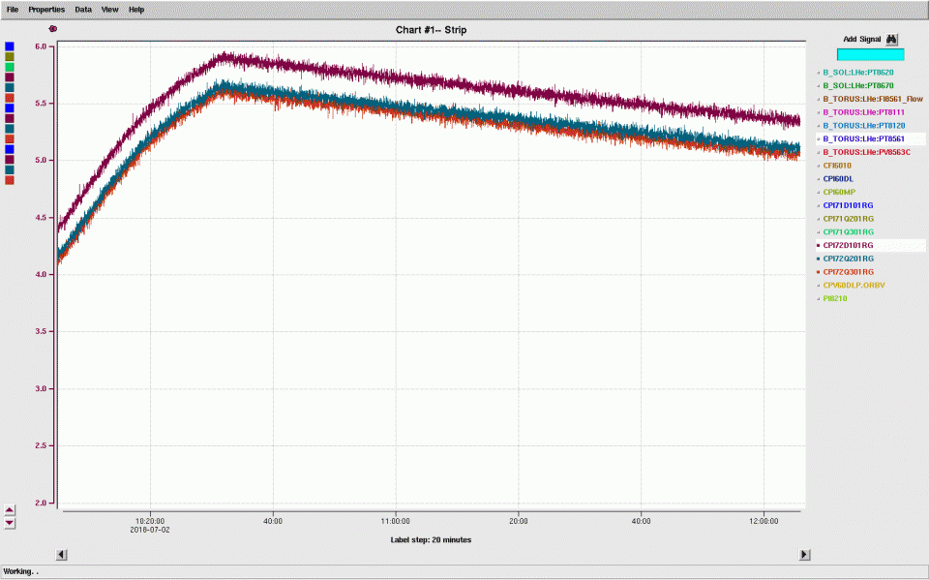
Task: Open the Data menu
Action: [83, 9]
